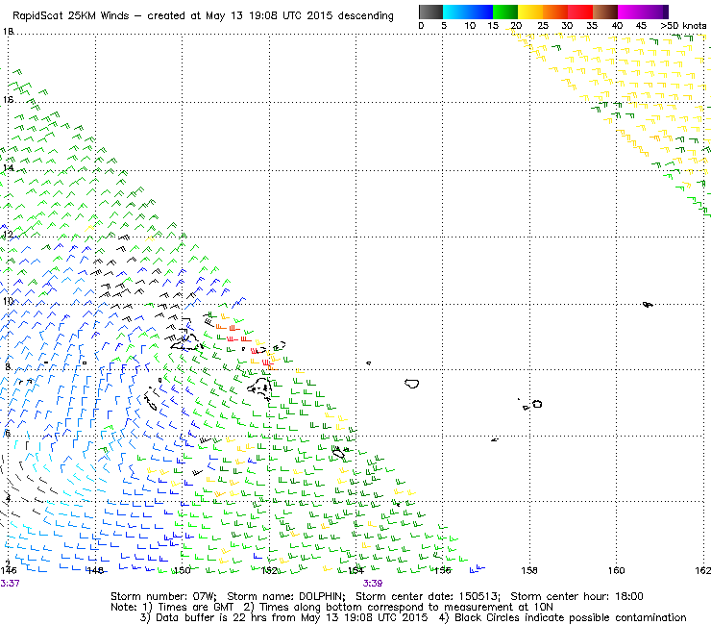Click the "Data buffer is 22 hrs" note
This screenshot has width=711, height=625.
click(x=284, y=617)
